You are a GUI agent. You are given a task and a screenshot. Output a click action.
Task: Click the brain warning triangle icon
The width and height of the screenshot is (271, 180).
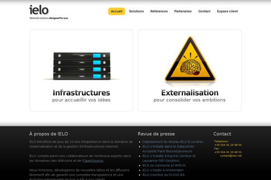click(x=190, y=59)
